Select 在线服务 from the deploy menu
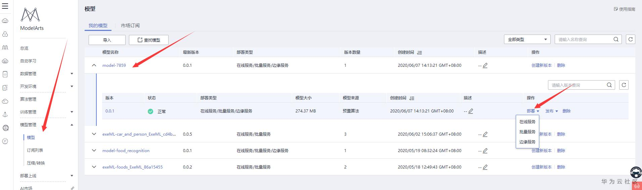 [527, 122]
